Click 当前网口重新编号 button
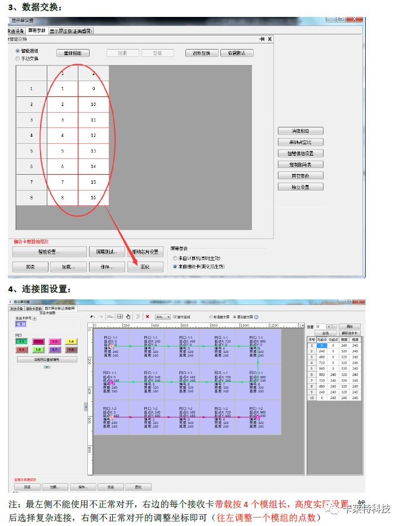The width and height of the screenshot is (403, 526). pyautogui.click(x=47, y=359)
